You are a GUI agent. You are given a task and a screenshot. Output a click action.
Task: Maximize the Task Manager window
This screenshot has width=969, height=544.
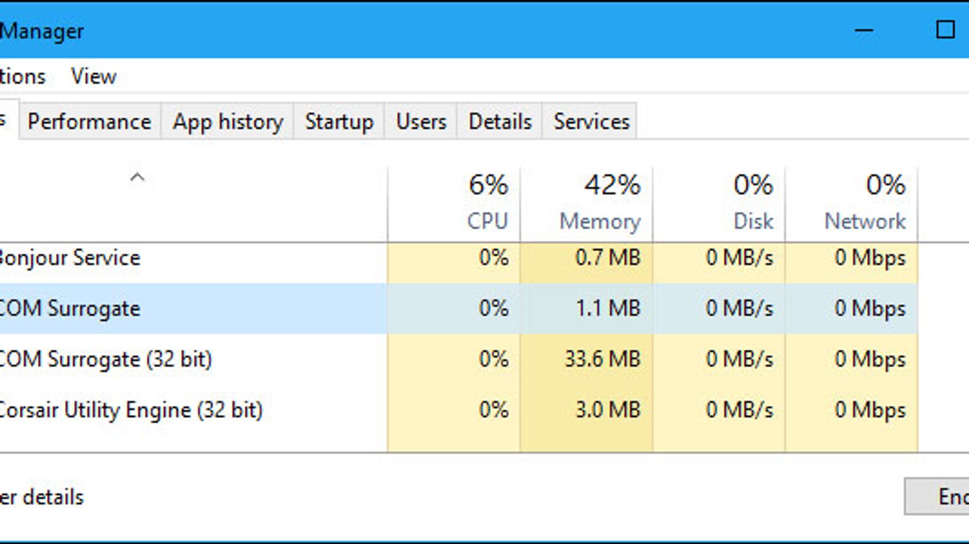tap(945, 29)
